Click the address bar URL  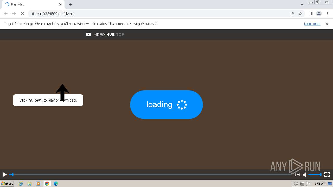pos(55,14)
